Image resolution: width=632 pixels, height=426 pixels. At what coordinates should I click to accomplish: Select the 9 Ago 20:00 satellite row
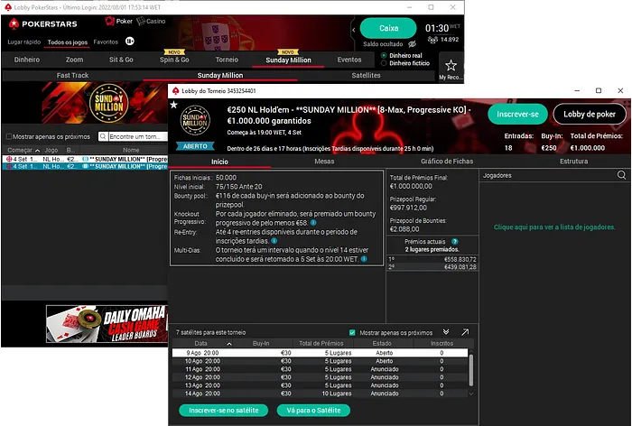[x=320, y=353]
